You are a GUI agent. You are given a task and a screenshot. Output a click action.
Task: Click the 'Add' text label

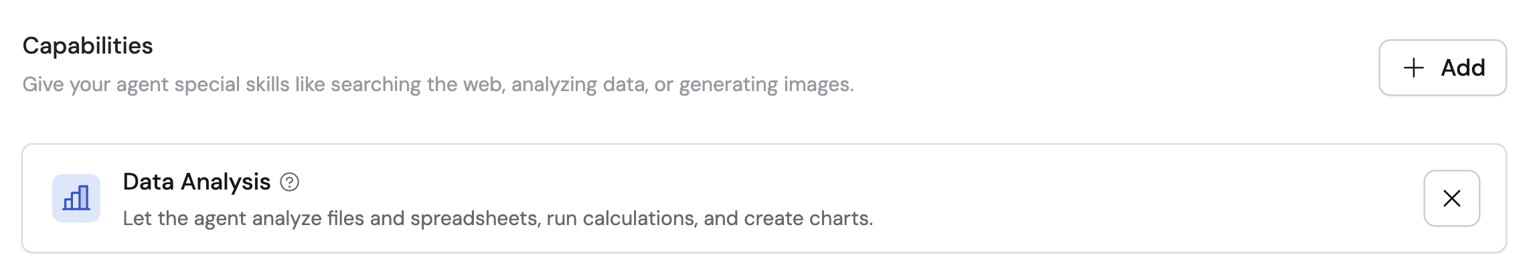click(x=1463, y=68)
